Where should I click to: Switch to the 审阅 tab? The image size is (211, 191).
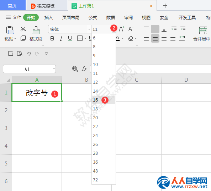pyautogui.click(x=128, y=18)
